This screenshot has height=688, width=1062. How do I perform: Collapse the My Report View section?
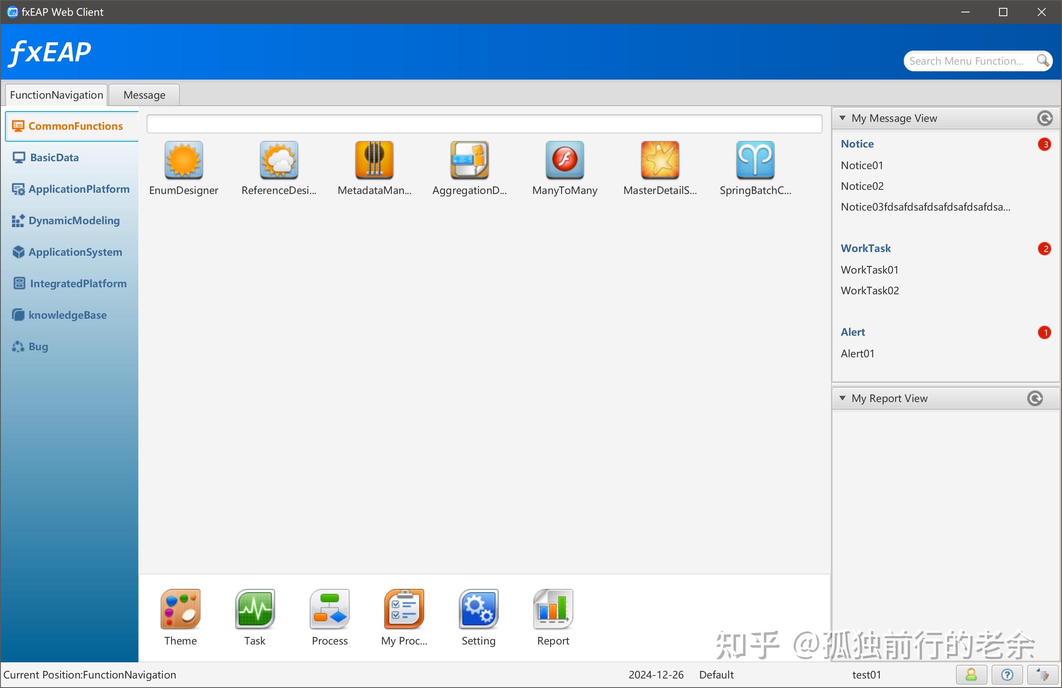[x=842, y=398]
